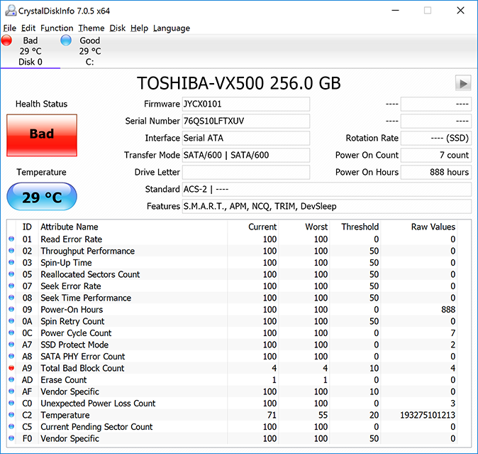Click the red status dot for Total Bad Block Count

coord(11,368)
